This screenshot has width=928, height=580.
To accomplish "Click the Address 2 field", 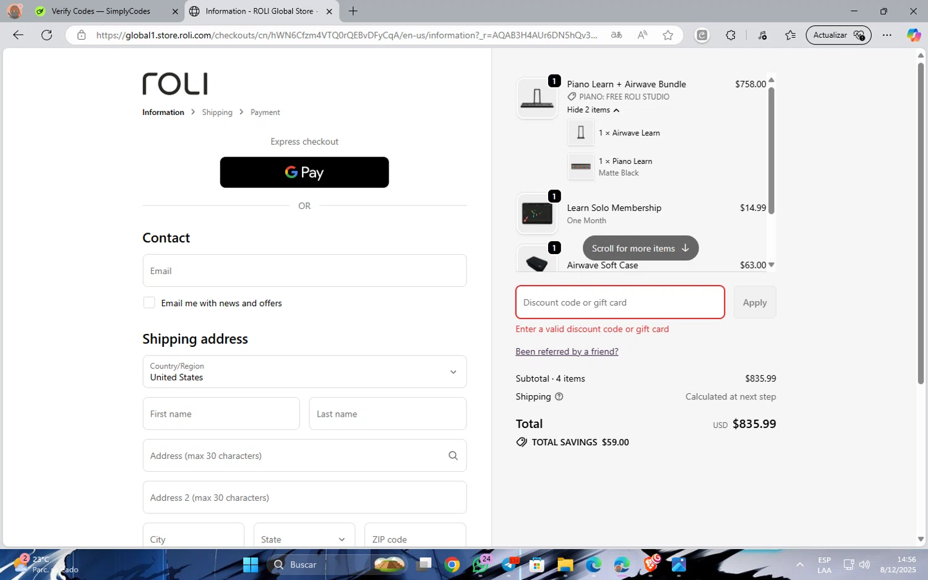I will pos(304,498).
